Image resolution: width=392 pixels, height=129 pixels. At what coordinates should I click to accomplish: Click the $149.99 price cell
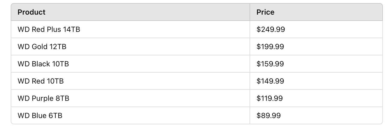point(316,81)
